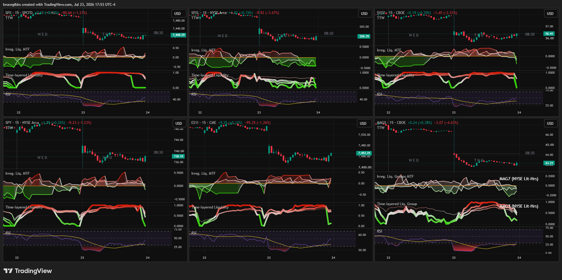Click the Irreg. Liq. MTF label in the ES1! chart

[203, 173]
